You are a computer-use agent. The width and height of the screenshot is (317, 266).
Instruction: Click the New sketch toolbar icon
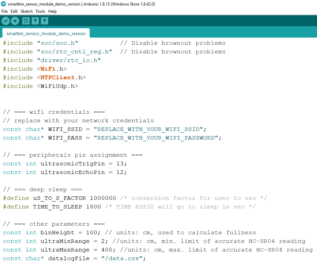pos(26,20)
